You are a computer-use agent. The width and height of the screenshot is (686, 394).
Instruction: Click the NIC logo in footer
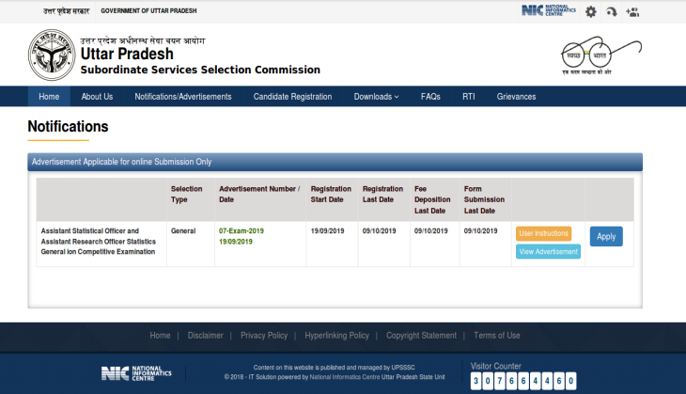(x=136, y=373)
